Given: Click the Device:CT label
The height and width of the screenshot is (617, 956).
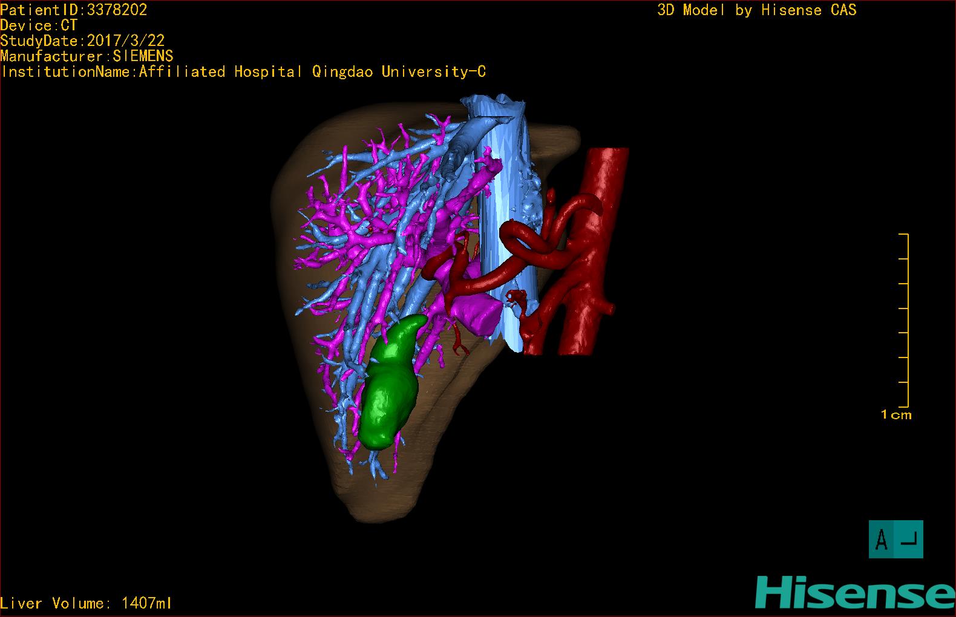Looking at the screenshot, I should coord(39,25).
